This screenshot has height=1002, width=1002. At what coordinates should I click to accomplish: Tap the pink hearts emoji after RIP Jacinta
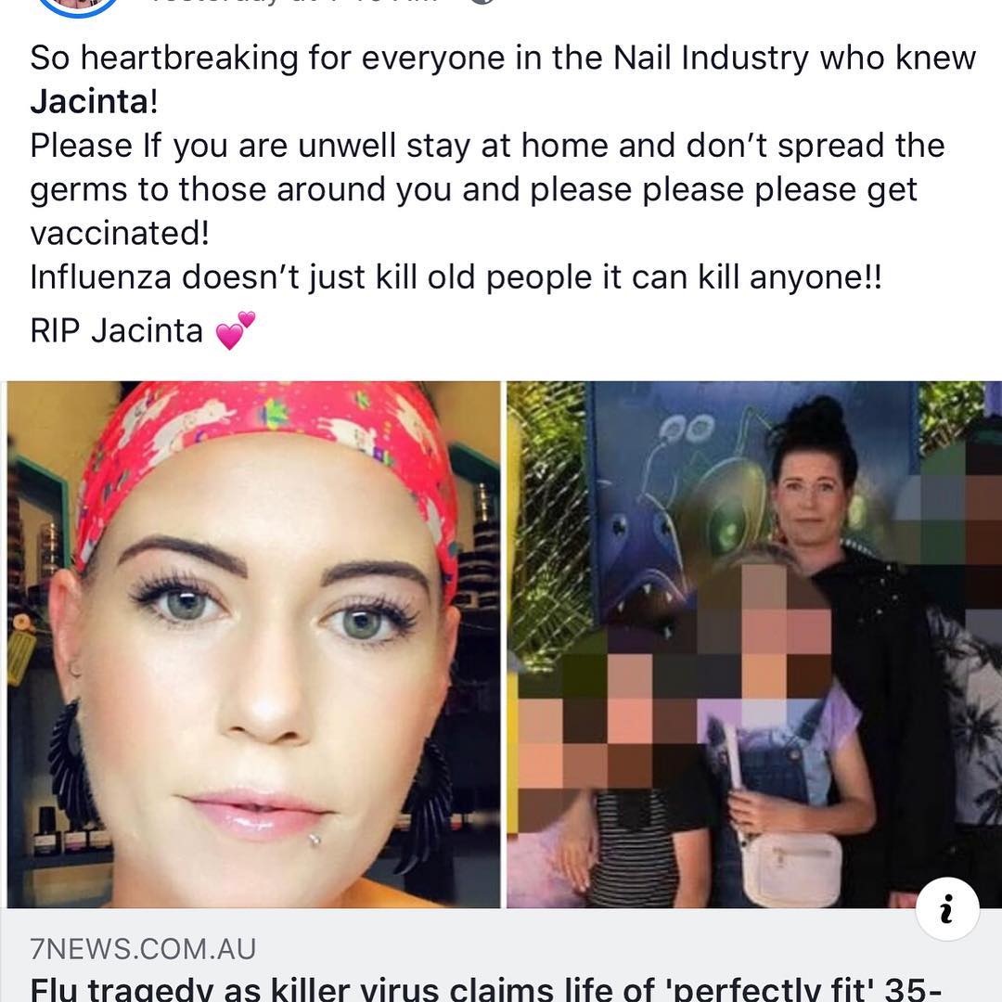[235, 329]
